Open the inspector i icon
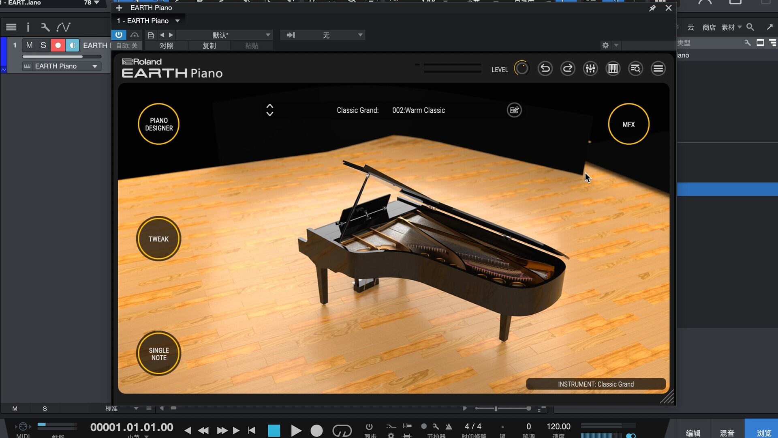This screenshot has width=778, height=438. (x=28, y=27)
